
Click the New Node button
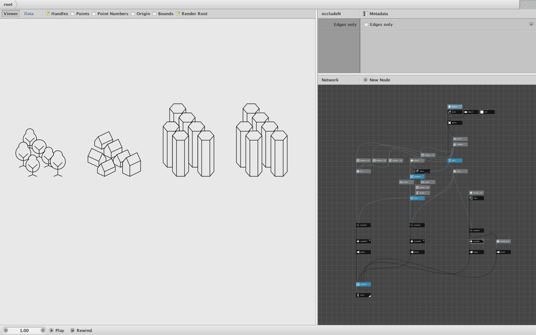click(x=376, y=80)
